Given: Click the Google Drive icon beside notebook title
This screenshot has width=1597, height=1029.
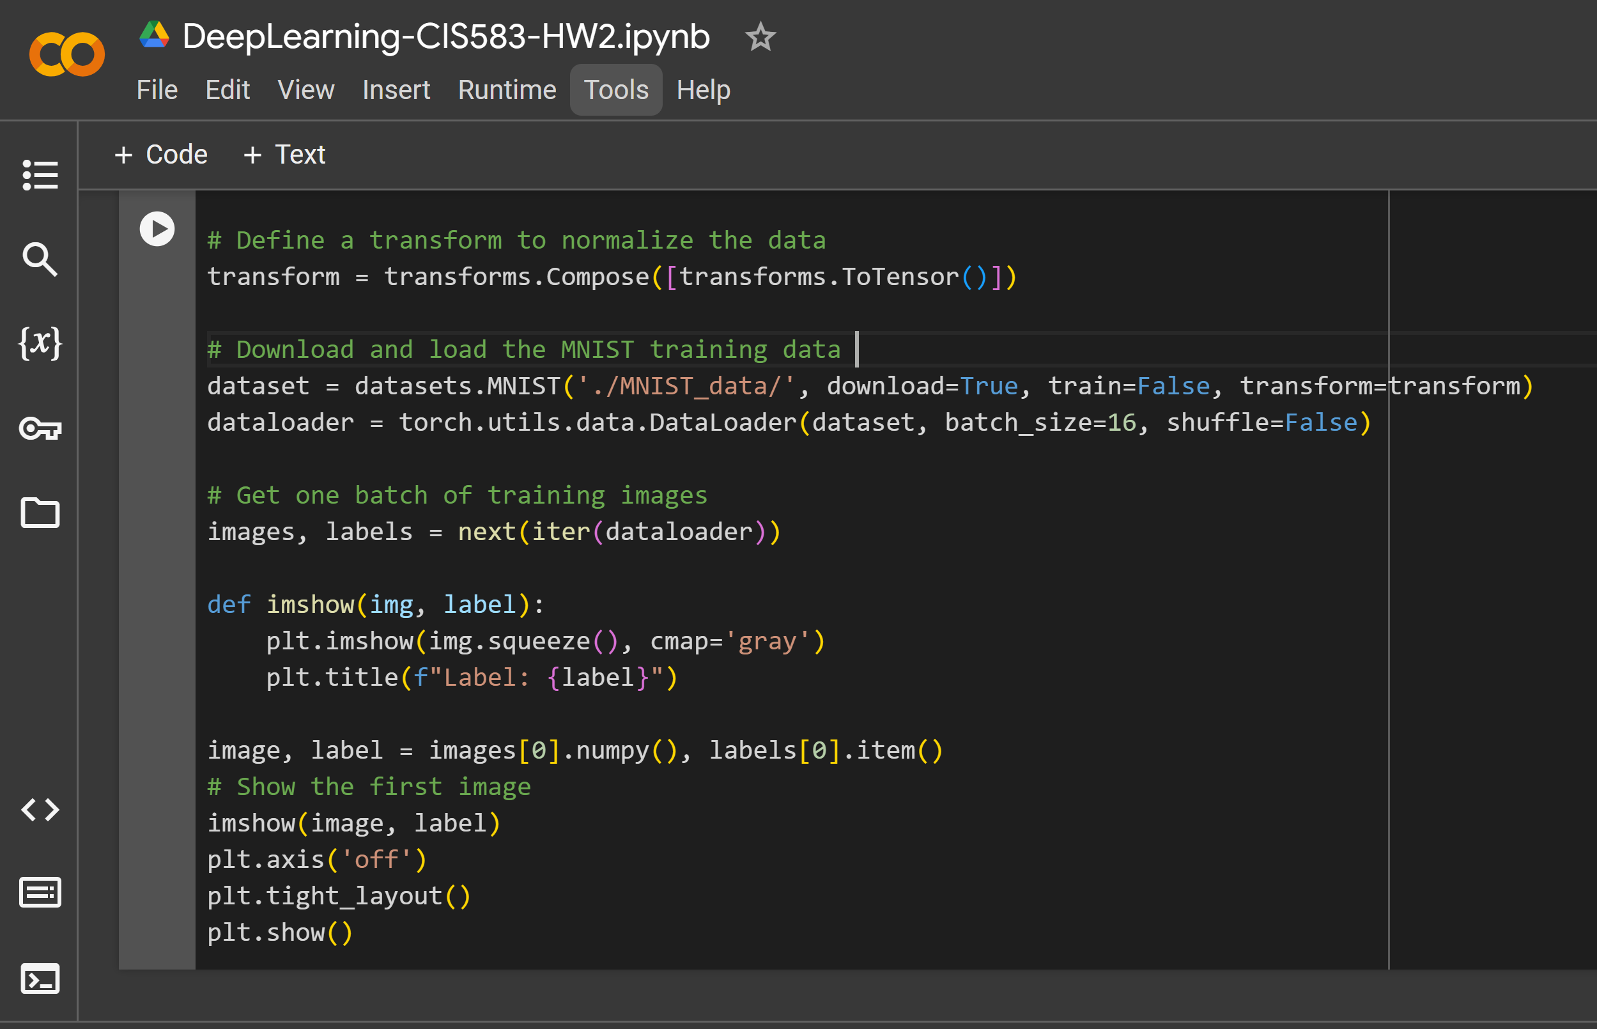Looking at the screenshot, I should [154, 35].
